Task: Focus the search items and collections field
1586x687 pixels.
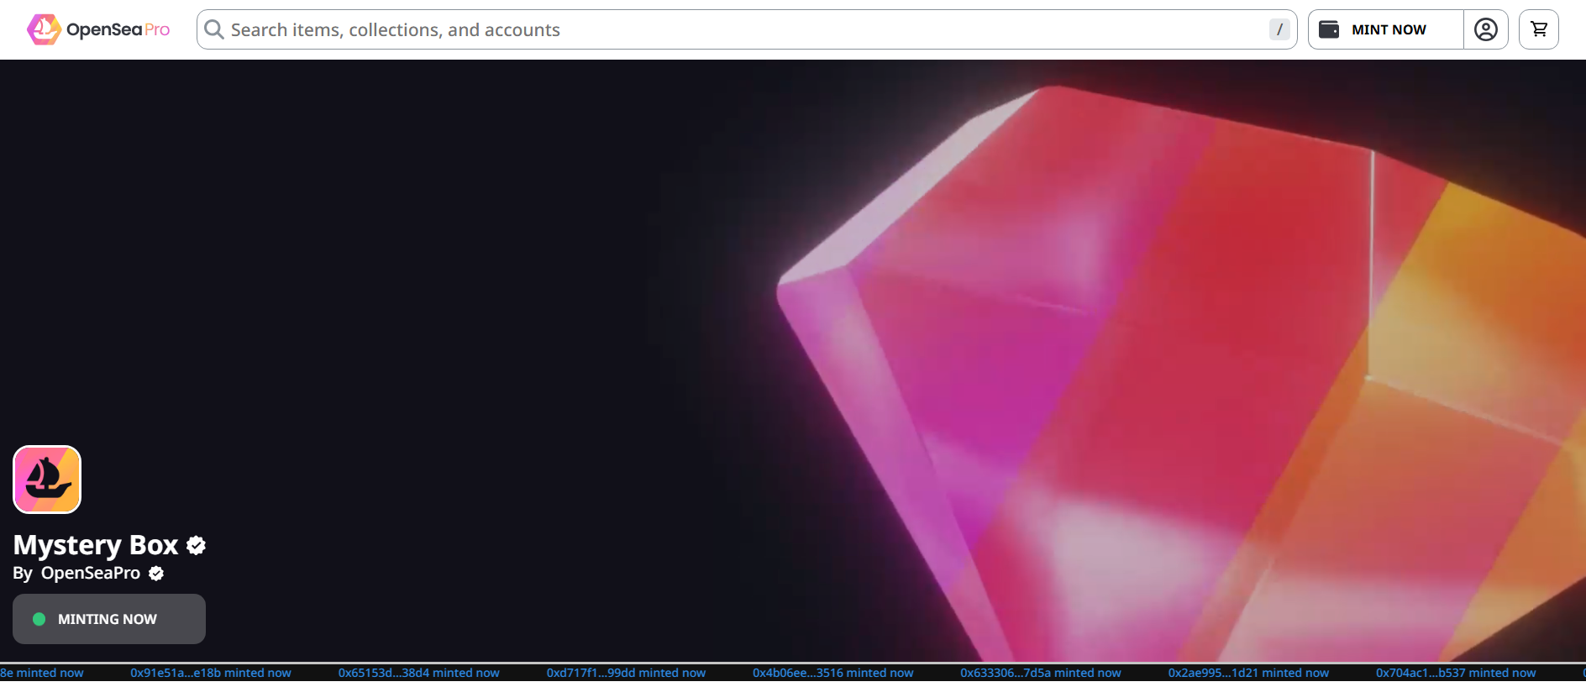Action: [747, 29]
